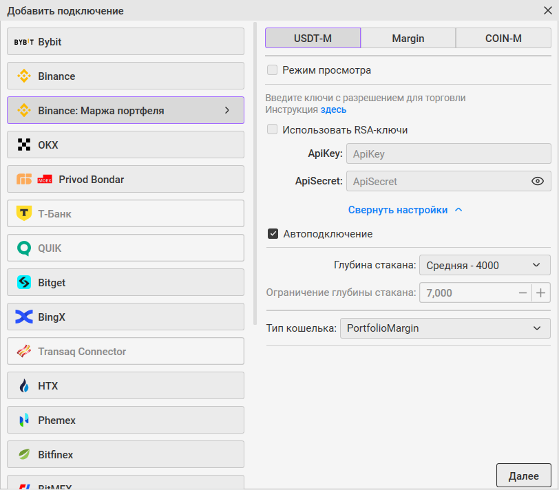Enable the Режим просмотра checkbox
Viewport: 559px width, 490px height.
coord(273,70)
